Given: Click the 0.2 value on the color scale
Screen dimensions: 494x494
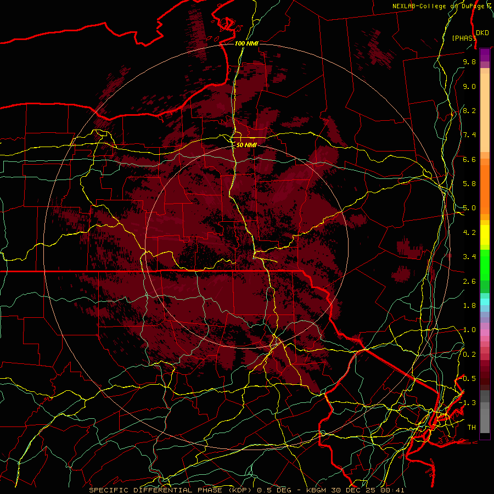Looking at the screenshot, I should tap(469, 355).
